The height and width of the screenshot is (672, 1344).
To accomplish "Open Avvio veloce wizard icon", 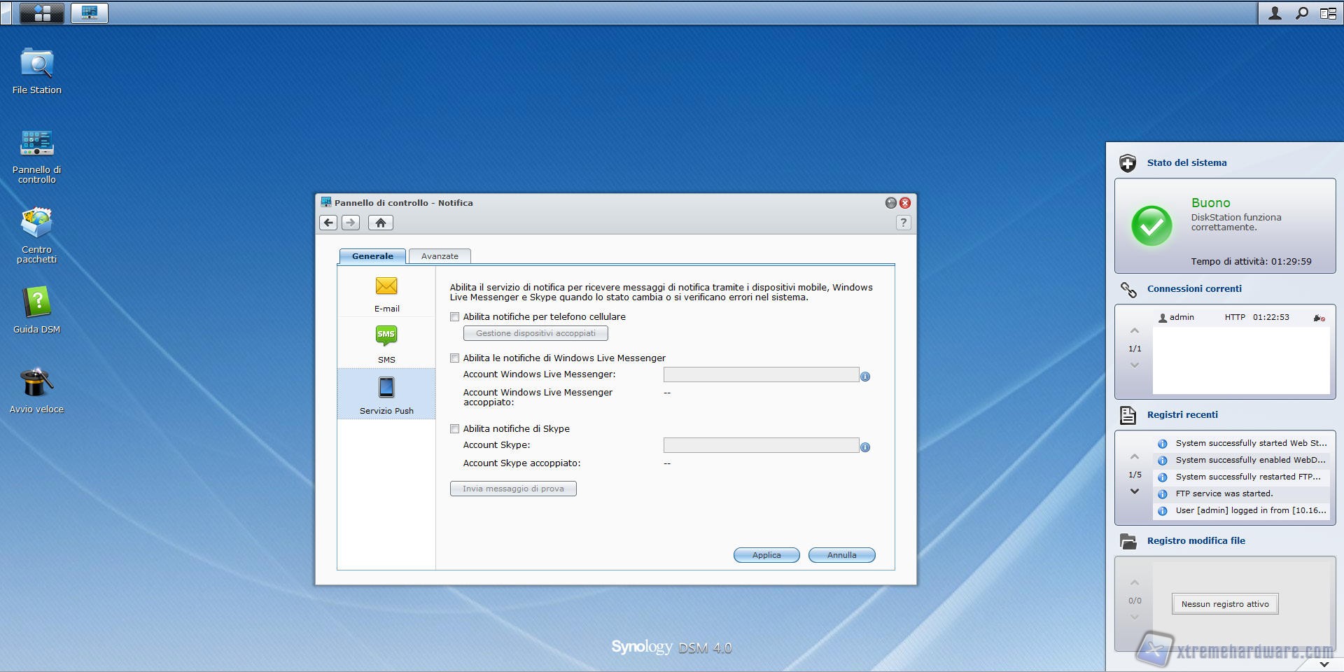I will coord(36,384).
